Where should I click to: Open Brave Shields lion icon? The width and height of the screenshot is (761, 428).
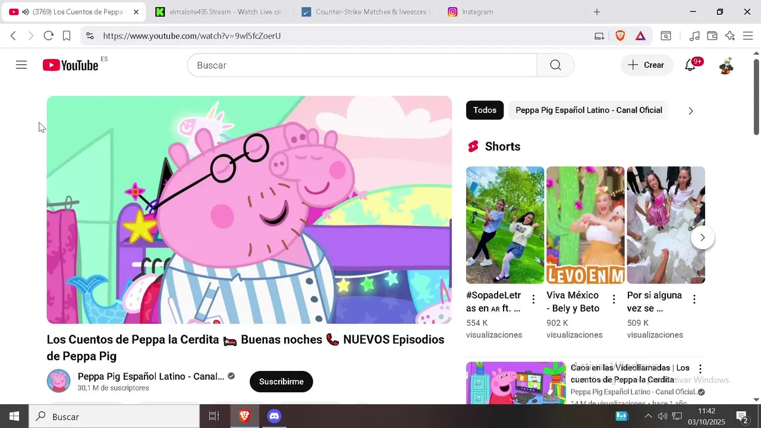(x=620, y=36)
